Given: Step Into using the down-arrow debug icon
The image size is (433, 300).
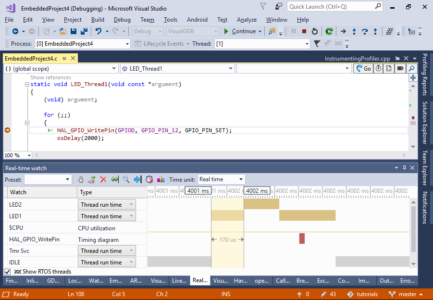Looking at the screenshot, I should [354, 32].
